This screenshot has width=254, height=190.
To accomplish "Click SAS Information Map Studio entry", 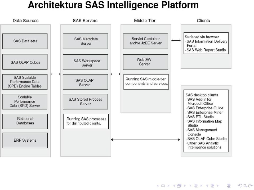I will tap(204, 123).
